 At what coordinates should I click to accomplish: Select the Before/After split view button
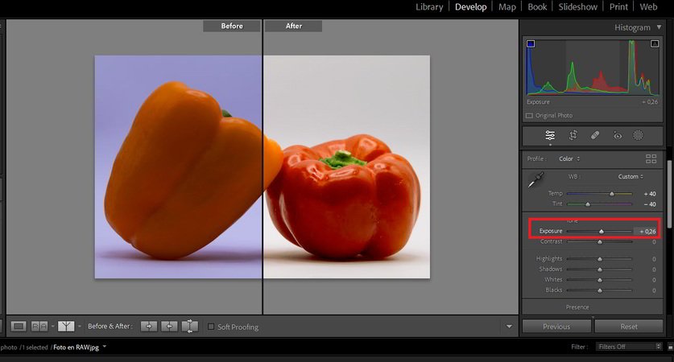tap(66, 327)
